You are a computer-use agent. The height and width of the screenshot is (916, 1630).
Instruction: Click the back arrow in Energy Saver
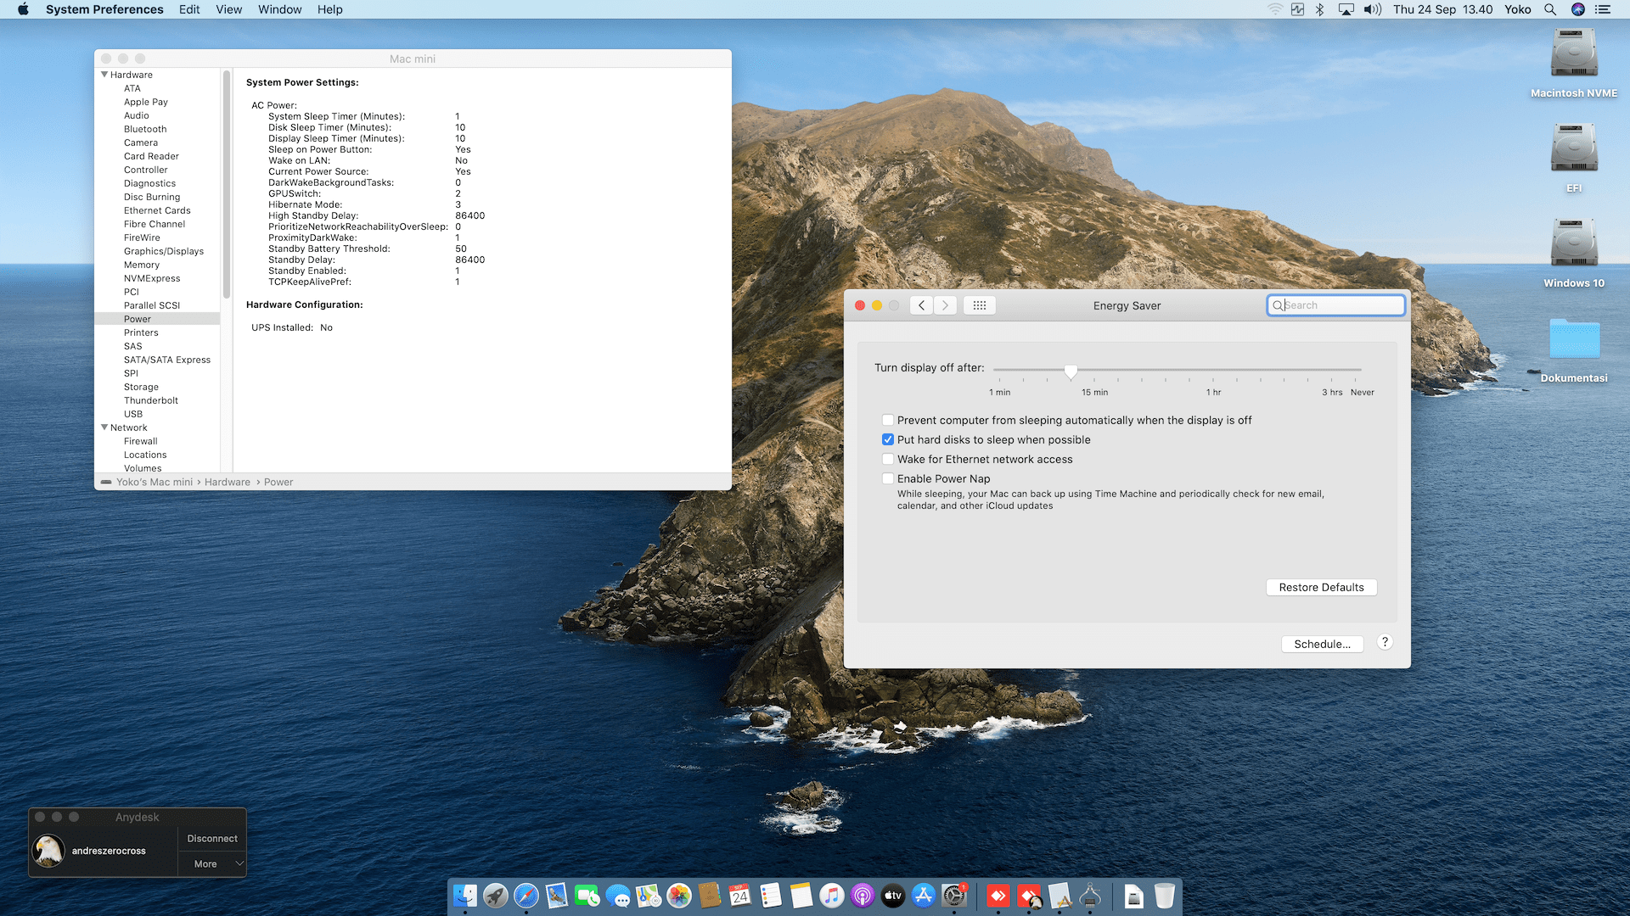(921, 305)
